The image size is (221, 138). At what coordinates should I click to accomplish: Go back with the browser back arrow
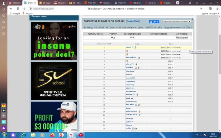click(11, 9)
